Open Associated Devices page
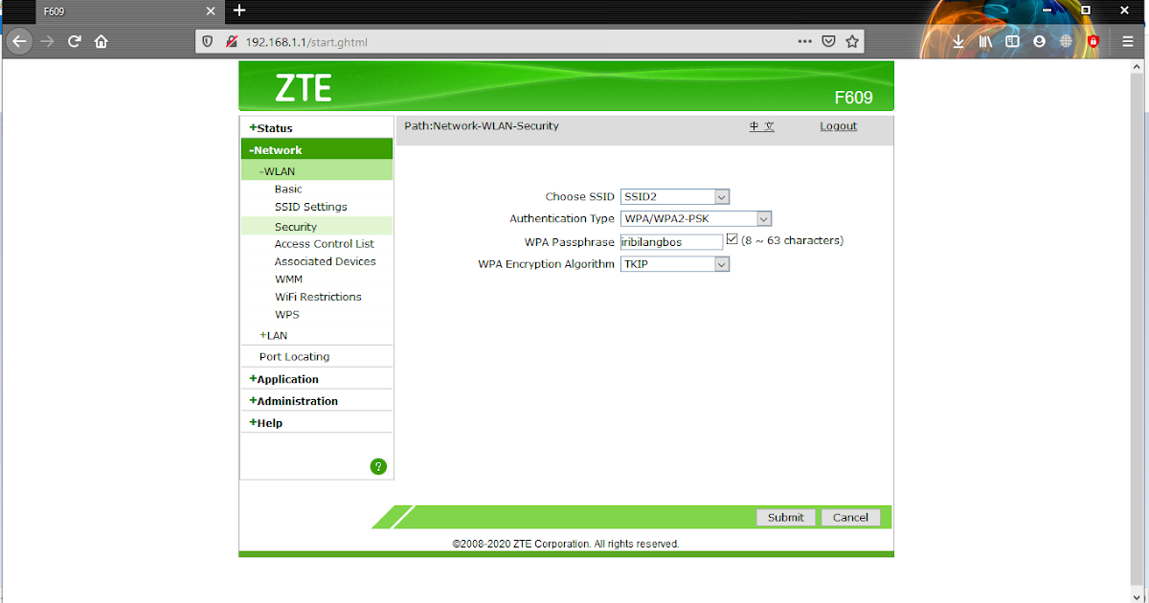Image resolution: width=1149 pixels, height=603 pixels. tap(326, 261)
